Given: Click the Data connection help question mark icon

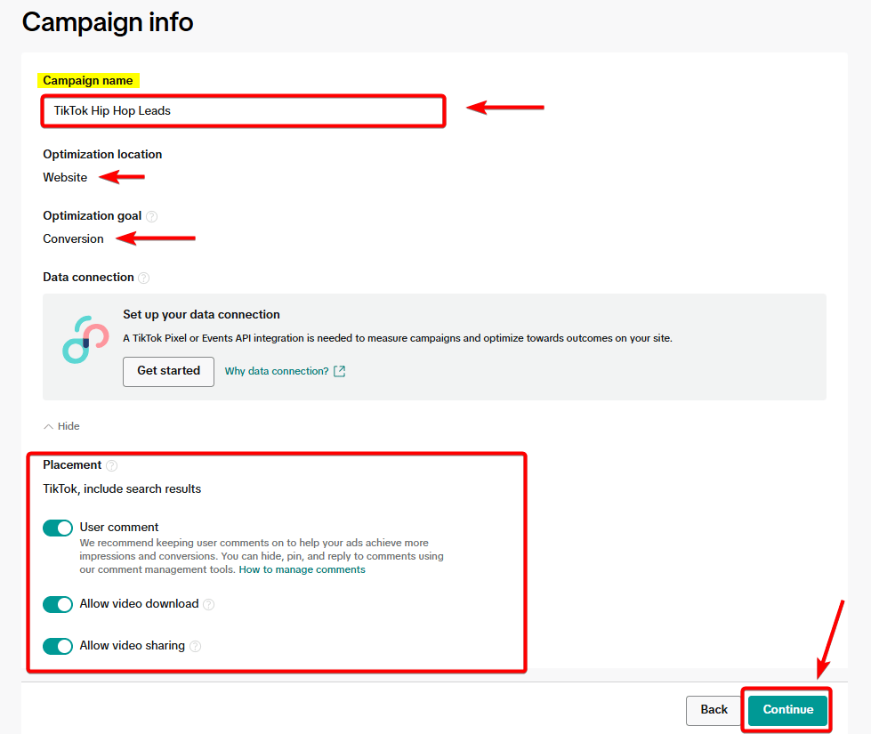Looking at the screenshot, I should (144, 277).
